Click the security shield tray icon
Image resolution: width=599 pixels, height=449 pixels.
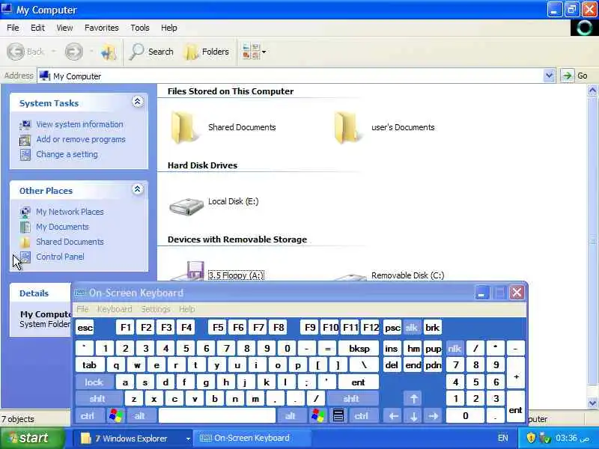(x=531, y=438)
